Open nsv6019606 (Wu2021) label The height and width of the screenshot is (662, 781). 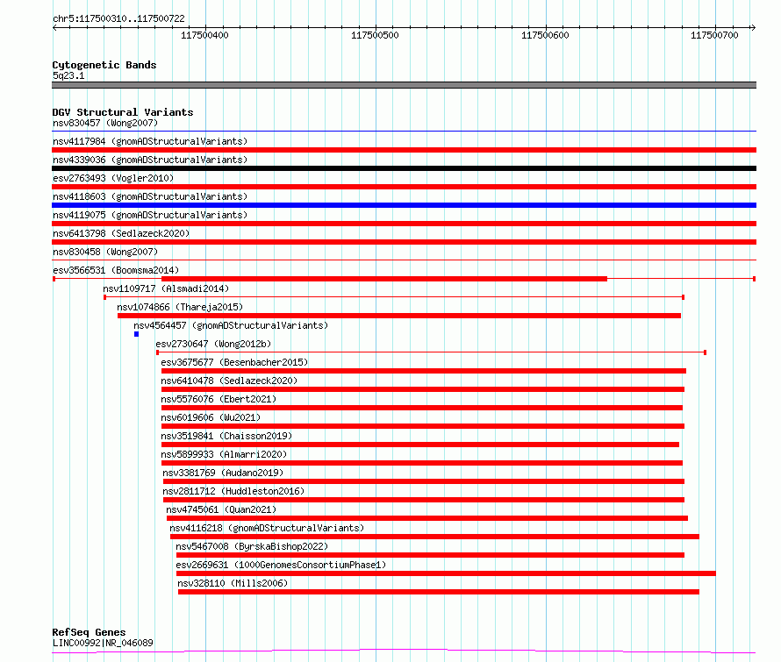pos(211,417)
